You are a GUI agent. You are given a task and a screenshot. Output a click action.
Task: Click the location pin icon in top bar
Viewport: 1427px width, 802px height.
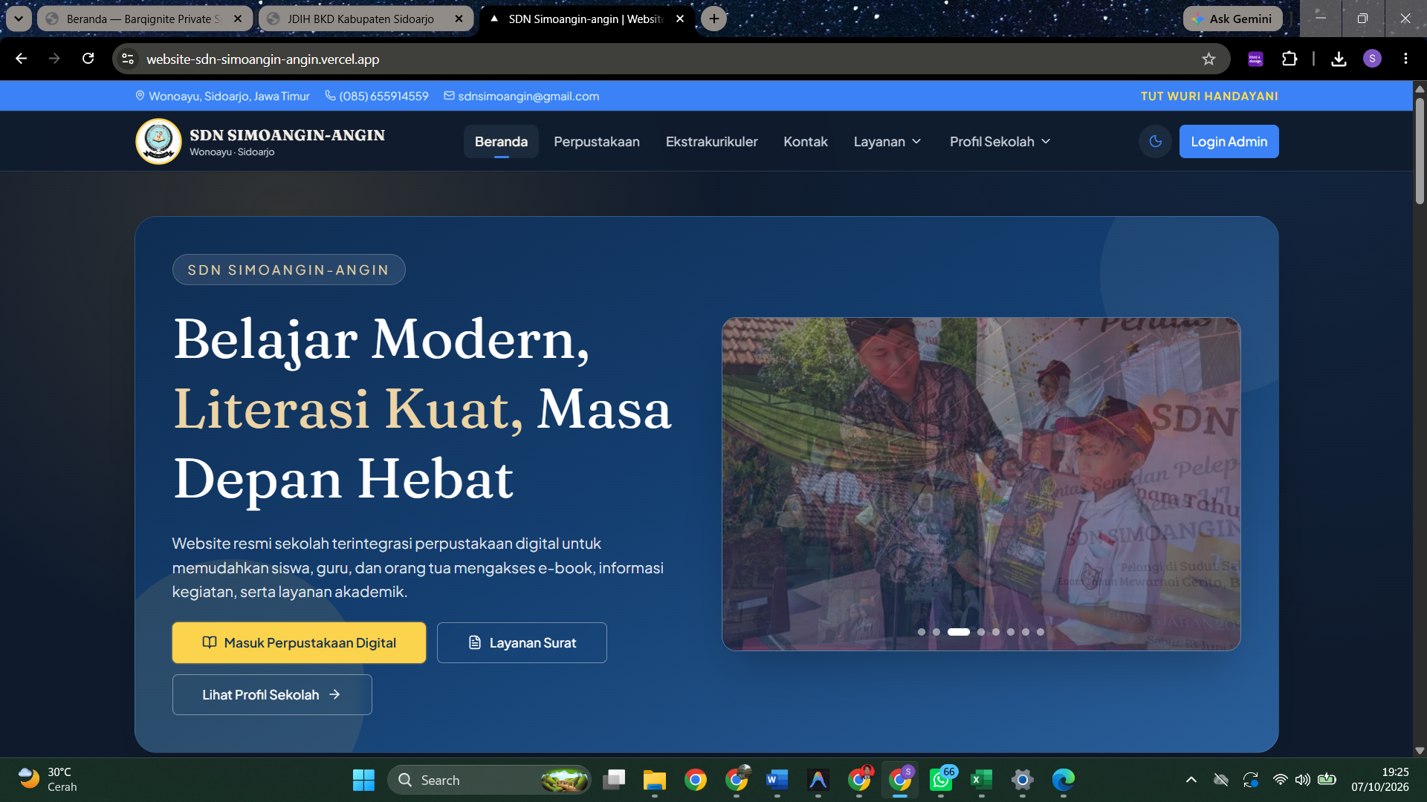click(x=140, y=96)
